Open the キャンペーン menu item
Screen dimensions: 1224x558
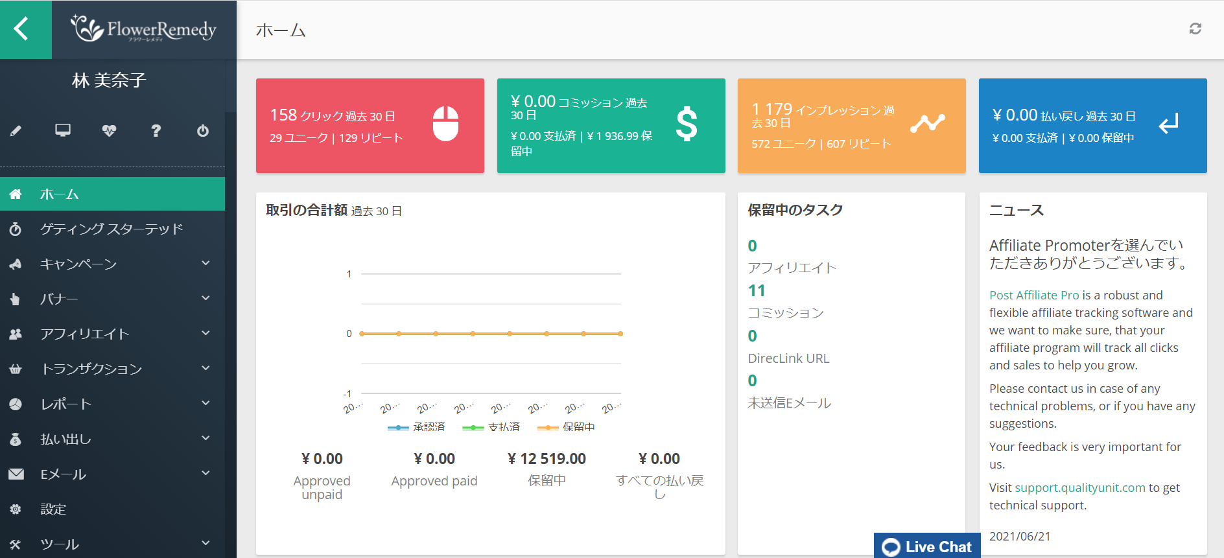coord(113,264)
